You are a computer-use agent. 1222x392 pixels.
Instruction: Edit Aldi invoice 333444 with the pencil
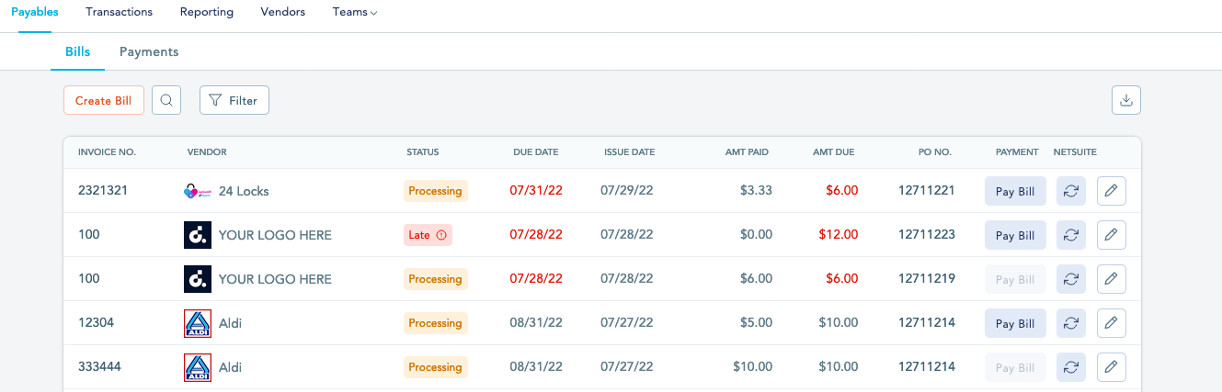[1112, 367]
